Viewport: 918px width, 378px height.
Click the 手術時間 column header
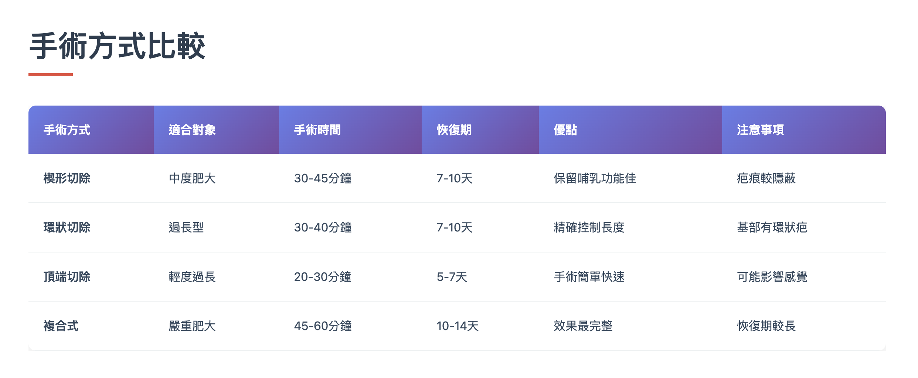click(x=317, y=130)
